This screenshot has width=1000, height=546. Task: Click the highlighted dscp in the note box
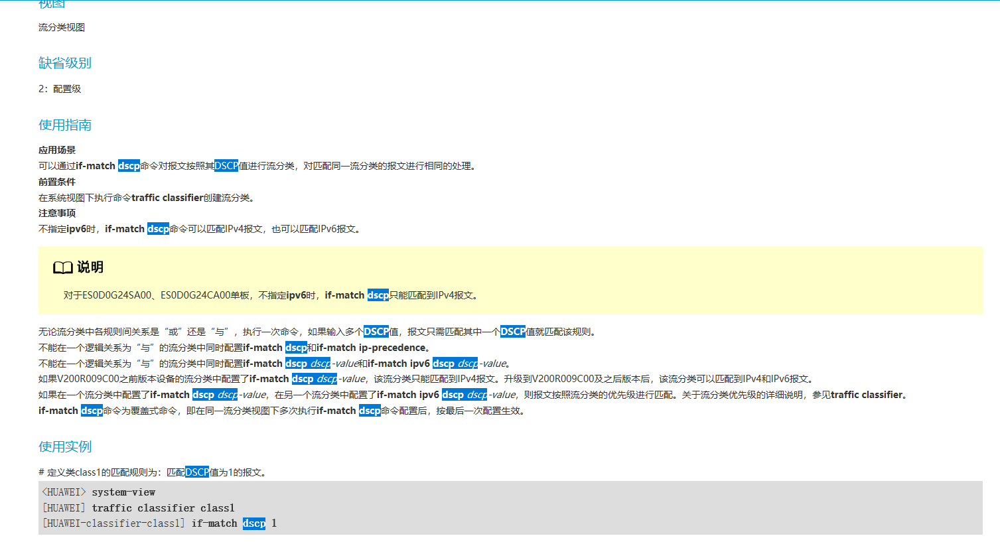[x=378, y=295]
